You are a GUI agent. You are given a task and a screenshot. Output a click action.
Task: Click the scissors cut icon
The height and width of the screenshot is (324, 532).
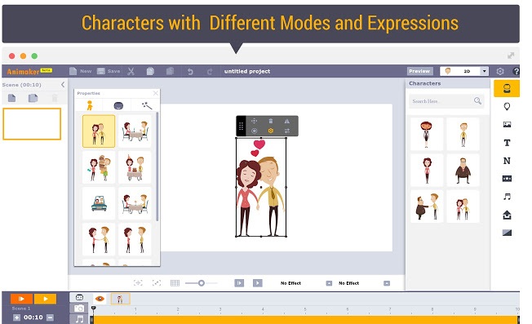click(x=131, y=71)
